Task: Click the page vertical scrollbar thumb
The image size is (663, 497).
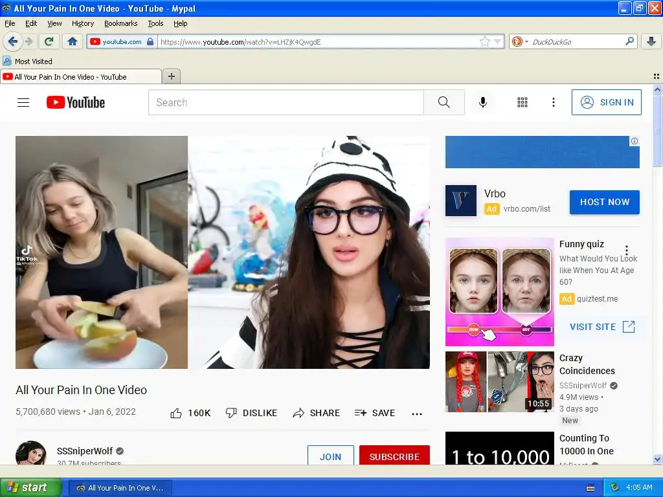Action: (657, 130)
